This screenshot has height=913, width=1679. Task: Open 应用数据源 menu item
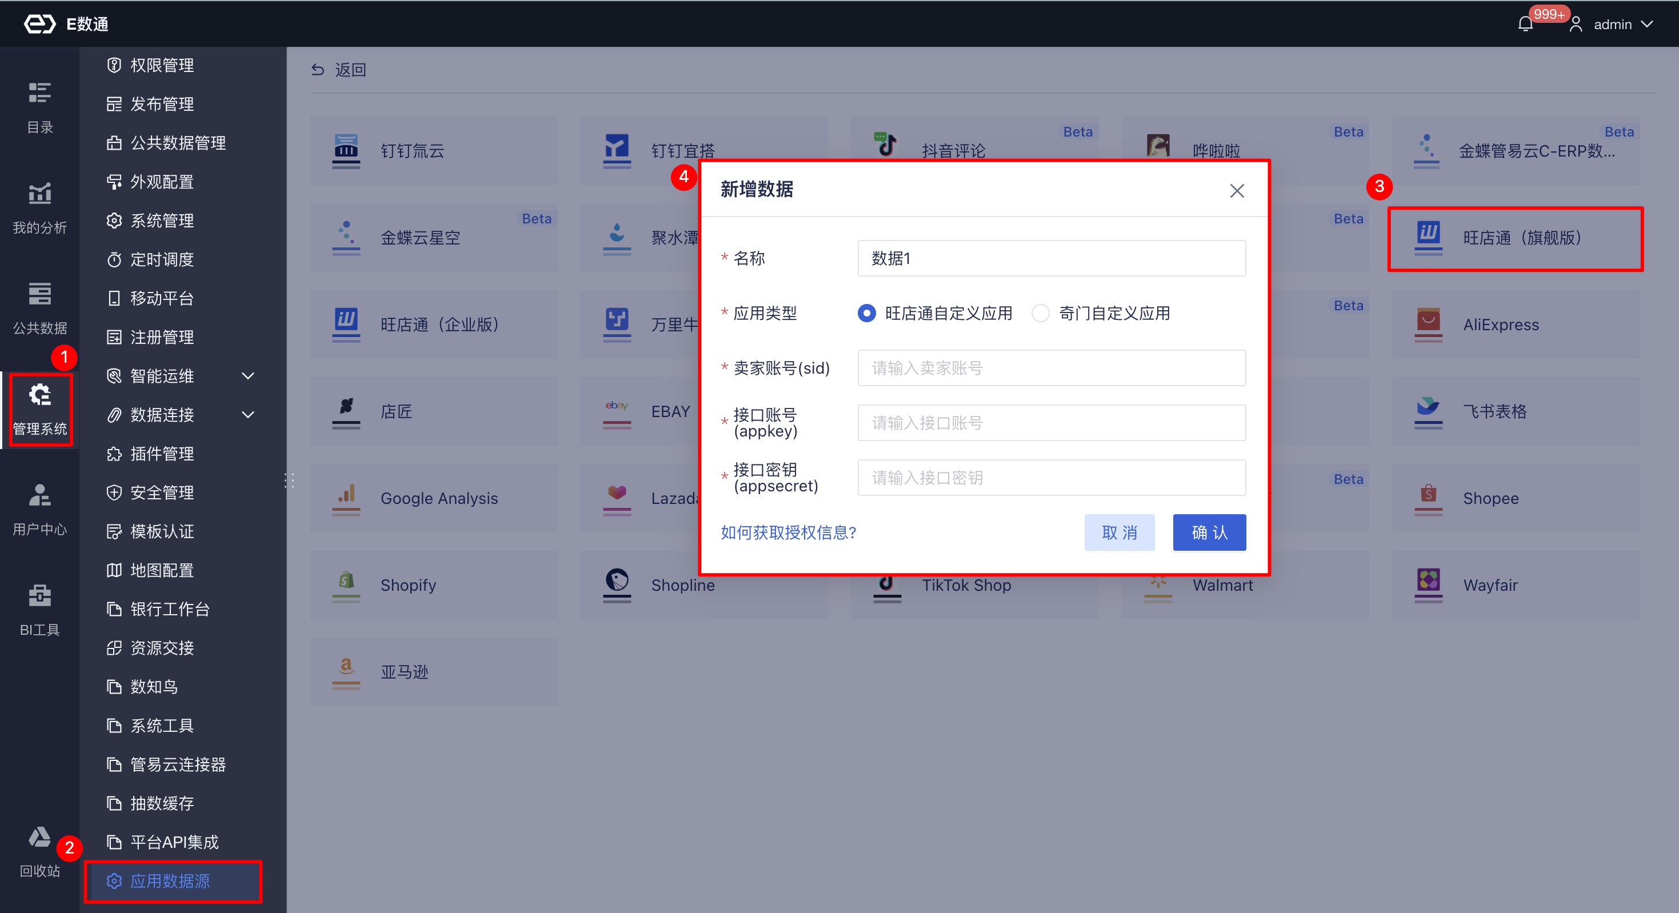coord(171,881)
